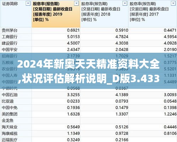The height and width of the screenshot is (142, 177).
Task: Select the 海康威视 2018 value 0.9728
Action: point(122,134)
